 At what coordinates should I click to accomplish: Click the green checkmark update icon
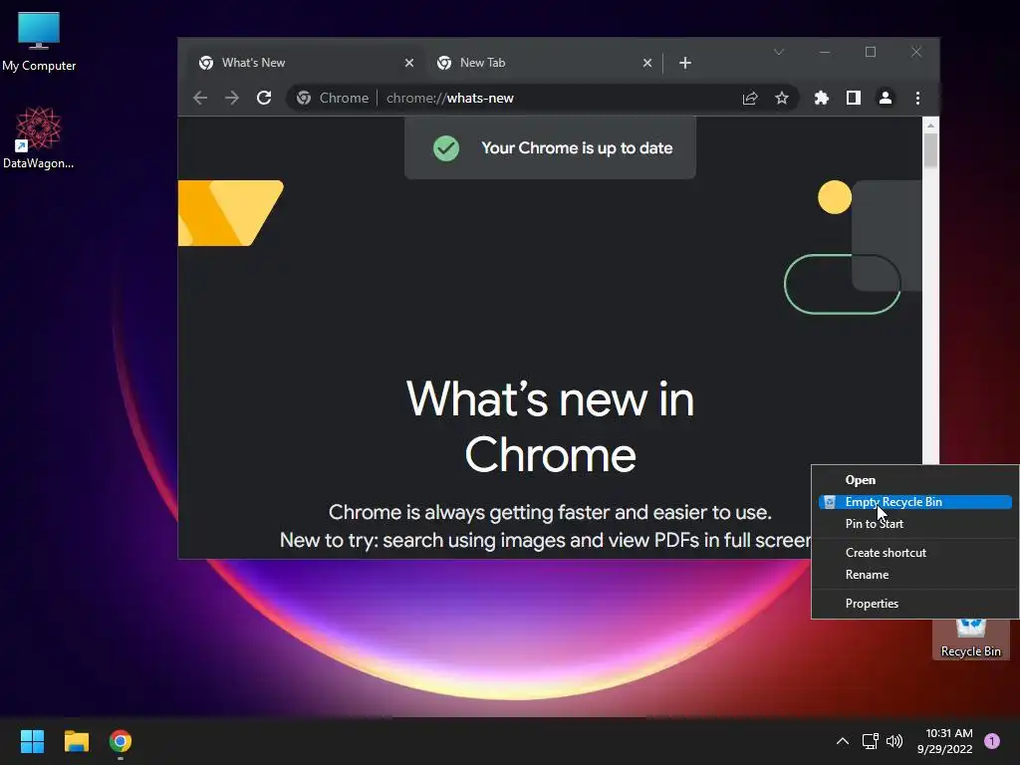pos(446,148)
